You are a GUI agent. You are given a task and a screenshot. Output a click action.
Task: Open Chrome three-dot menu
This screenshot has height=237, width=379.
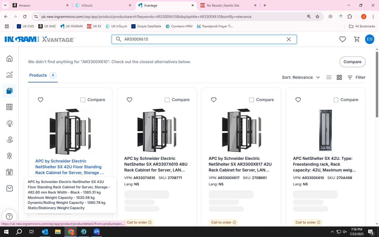pos(373,17)
